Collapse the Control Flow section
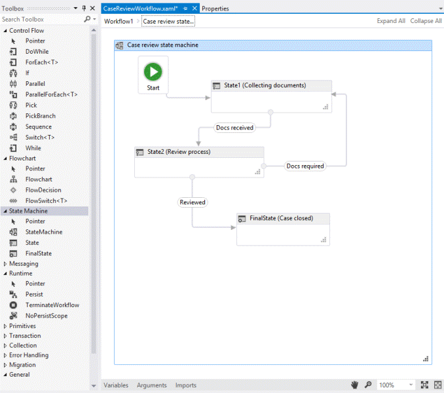The width and height of the screenshot is (444, 393). point(5,31)
